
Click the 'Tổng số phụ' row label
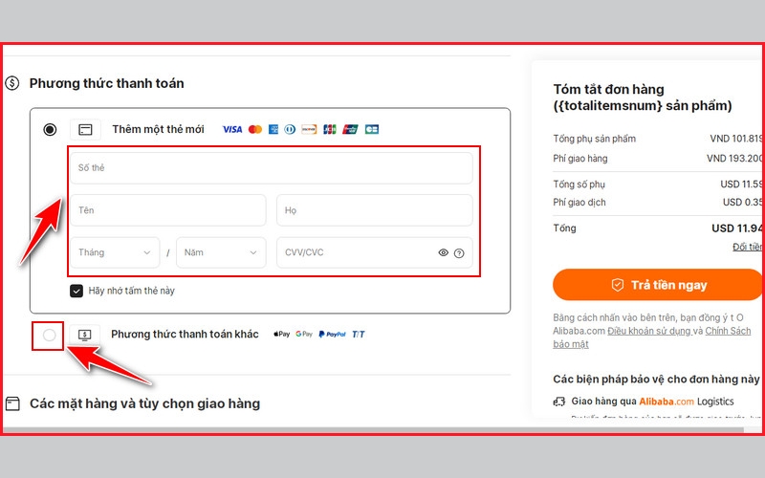tap(579, 185)
